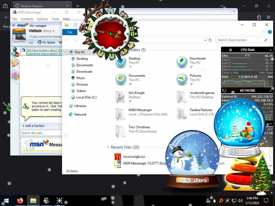Open the Firefox list all tabs dropdown
The height and width of the screenshot is (206, 275).
[x=222, y=6]
